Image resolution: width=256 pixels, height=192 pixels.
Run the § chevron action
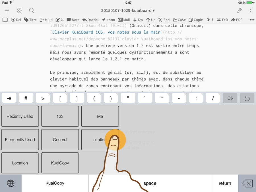point(210,20)
